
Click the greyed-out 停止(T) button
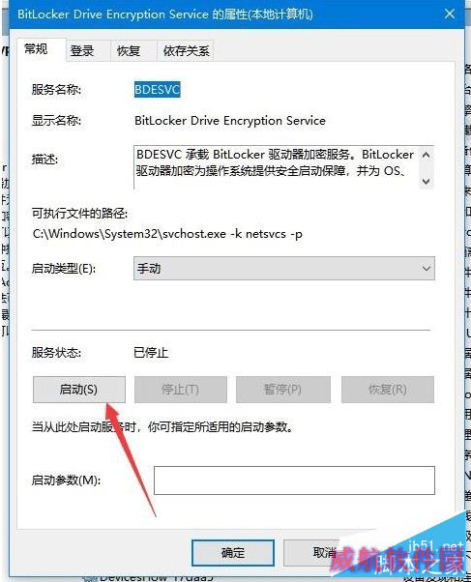(181, 390)
